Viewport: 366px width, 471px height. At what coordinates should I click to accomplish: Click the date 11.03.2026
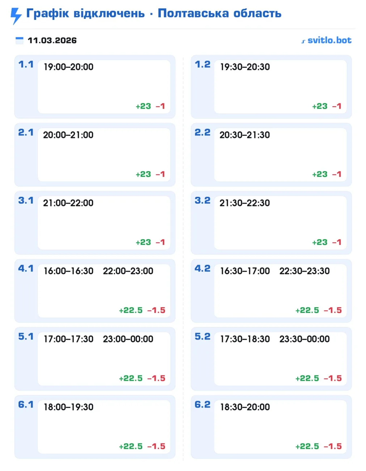52,40
